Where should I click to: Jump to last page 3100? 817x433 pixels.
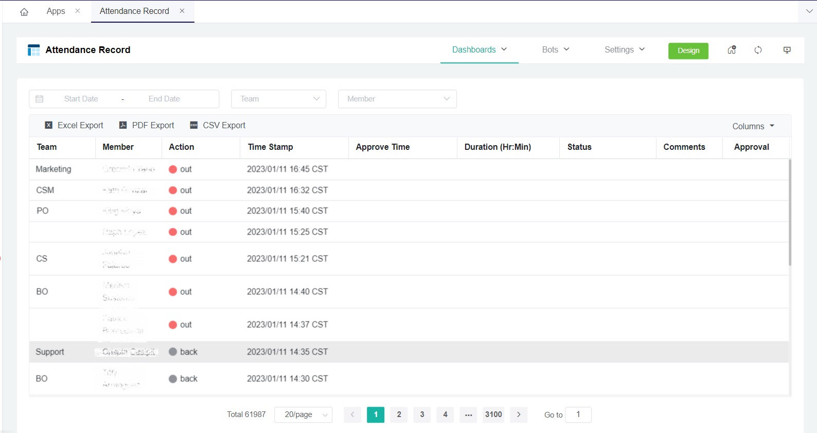click(493, 414)
